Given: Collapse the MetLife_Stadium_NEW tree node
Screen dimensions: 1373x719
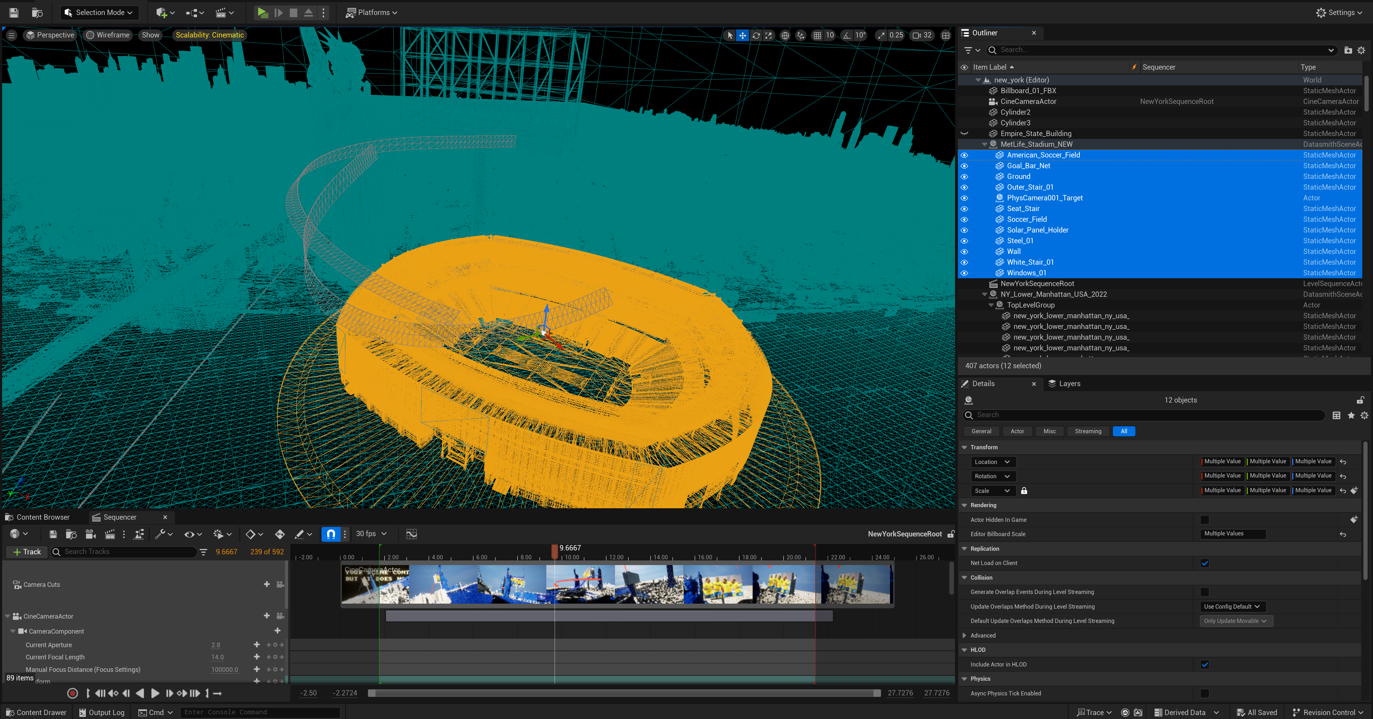Looking at the screenshot, I should click(984, 144).
